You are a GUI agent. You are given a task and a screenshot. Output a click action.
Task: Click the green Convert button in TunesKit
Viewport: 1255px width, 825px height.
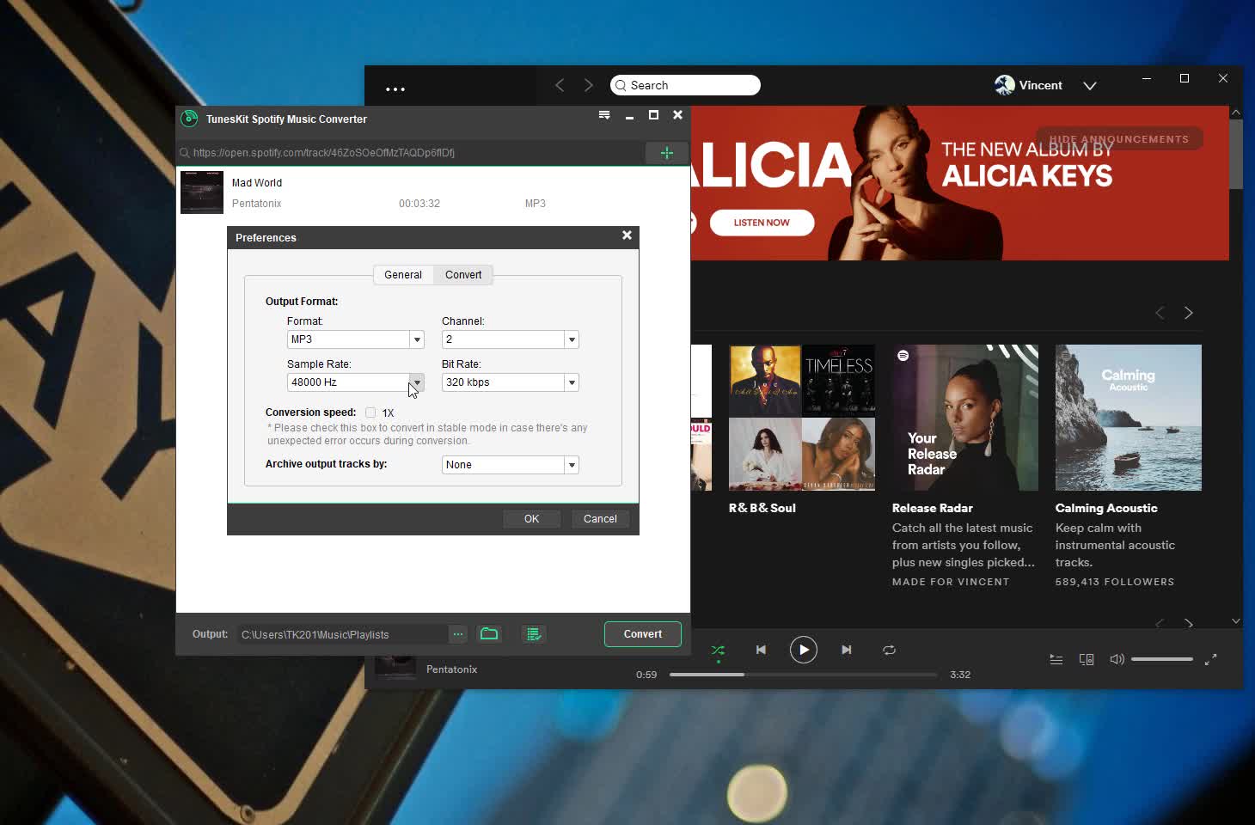coord(643,634)
